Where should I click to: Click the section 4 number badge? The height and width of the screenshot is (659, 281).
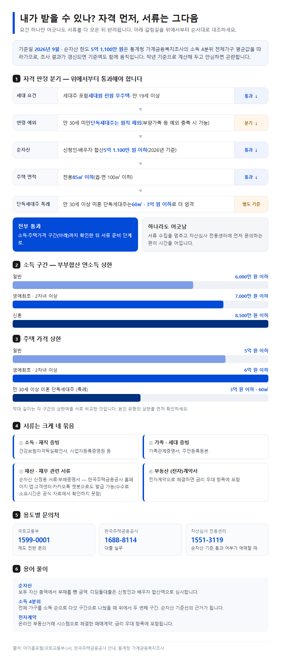[17, 426]
